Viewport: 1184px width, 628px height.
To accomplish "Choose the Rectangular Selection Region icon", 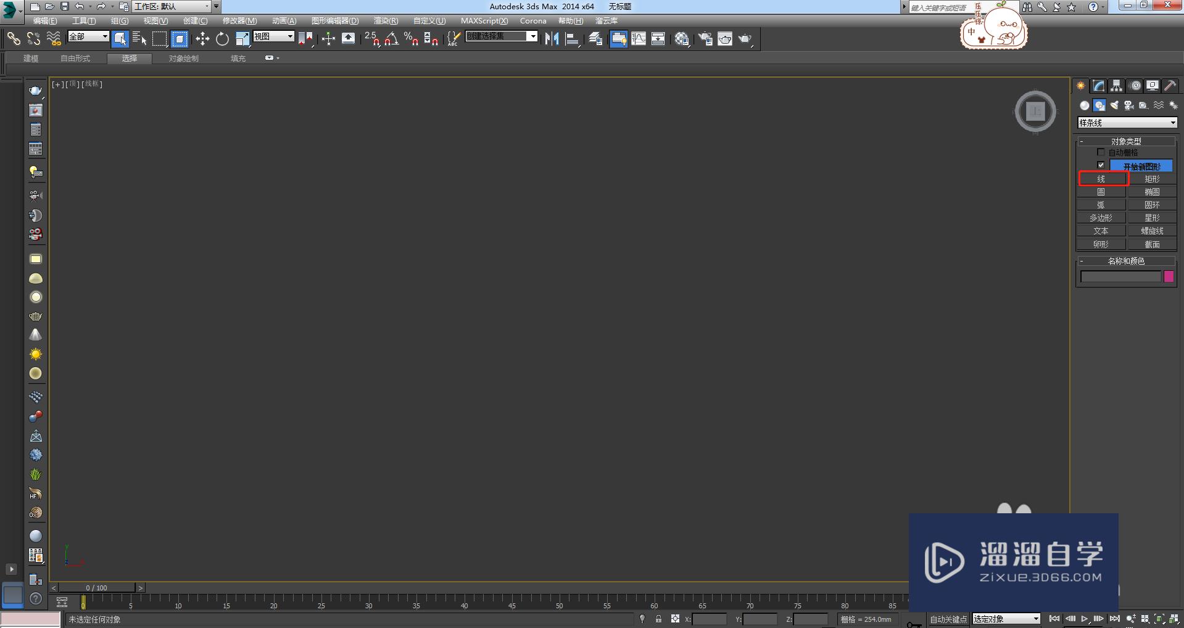I will pyautogui.click(x=160, y=39).
